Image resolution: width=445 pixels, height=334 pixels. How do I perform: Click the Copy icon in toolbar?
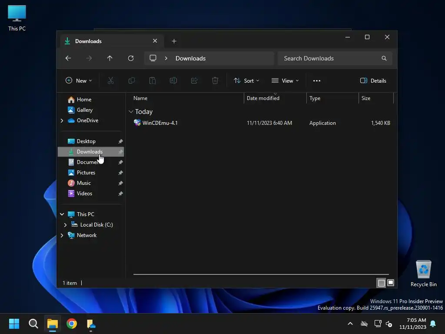click(x=132, y=80)
